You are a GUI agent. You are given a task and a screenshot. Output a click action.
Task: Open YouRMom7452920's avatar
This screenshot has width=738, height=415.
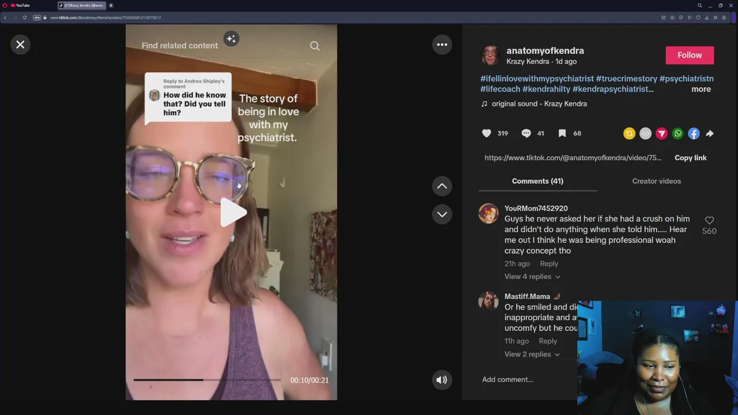click(488, 213)
